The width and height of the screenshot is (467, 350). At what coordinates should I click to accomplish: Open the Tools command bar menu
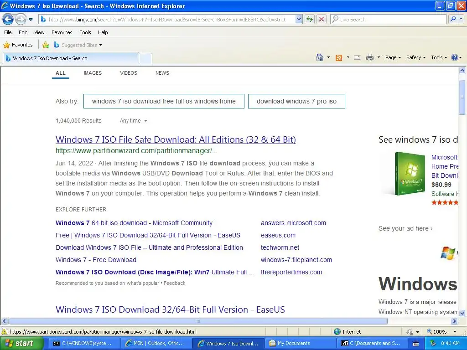click(x=439, y=57)
